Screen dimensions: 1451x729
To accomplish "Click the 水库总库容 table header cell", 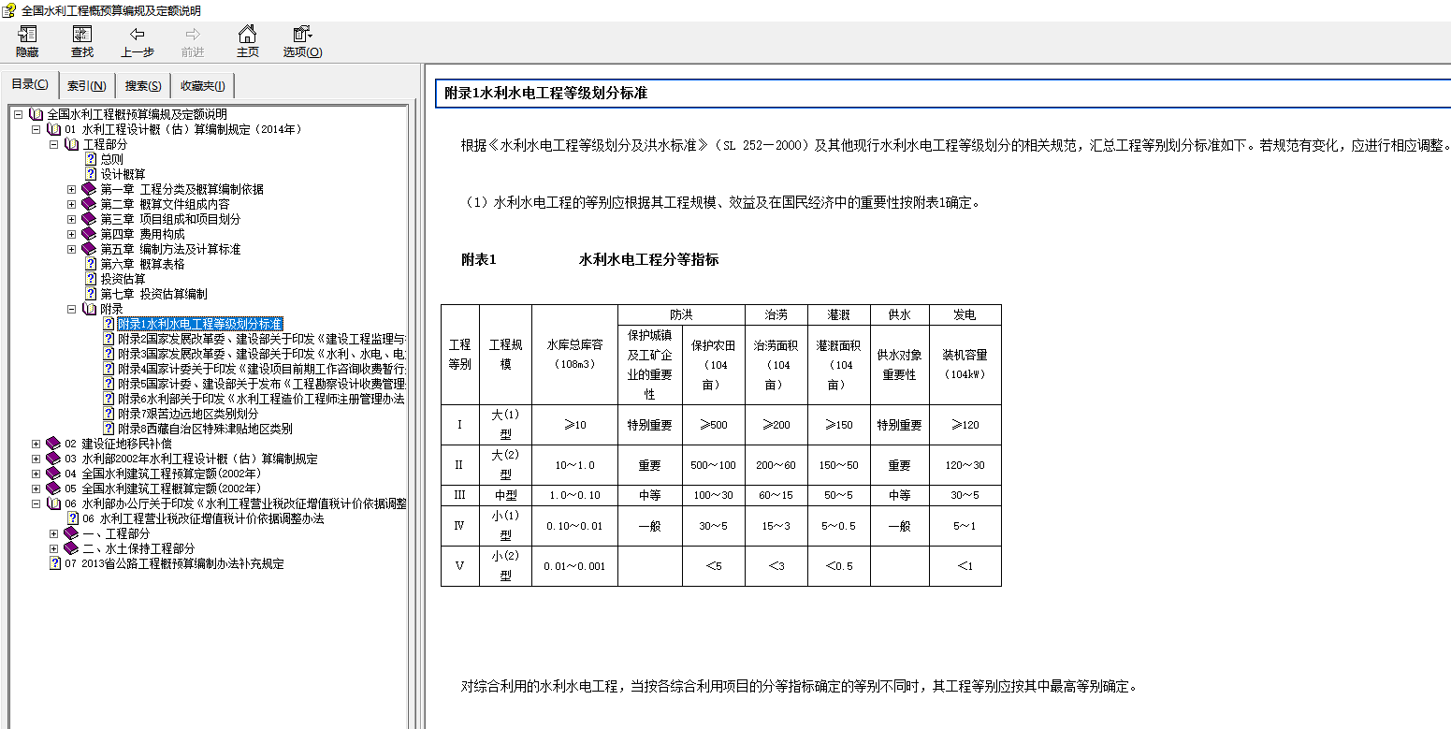I will pyautogui.click(x=574, y=354).
